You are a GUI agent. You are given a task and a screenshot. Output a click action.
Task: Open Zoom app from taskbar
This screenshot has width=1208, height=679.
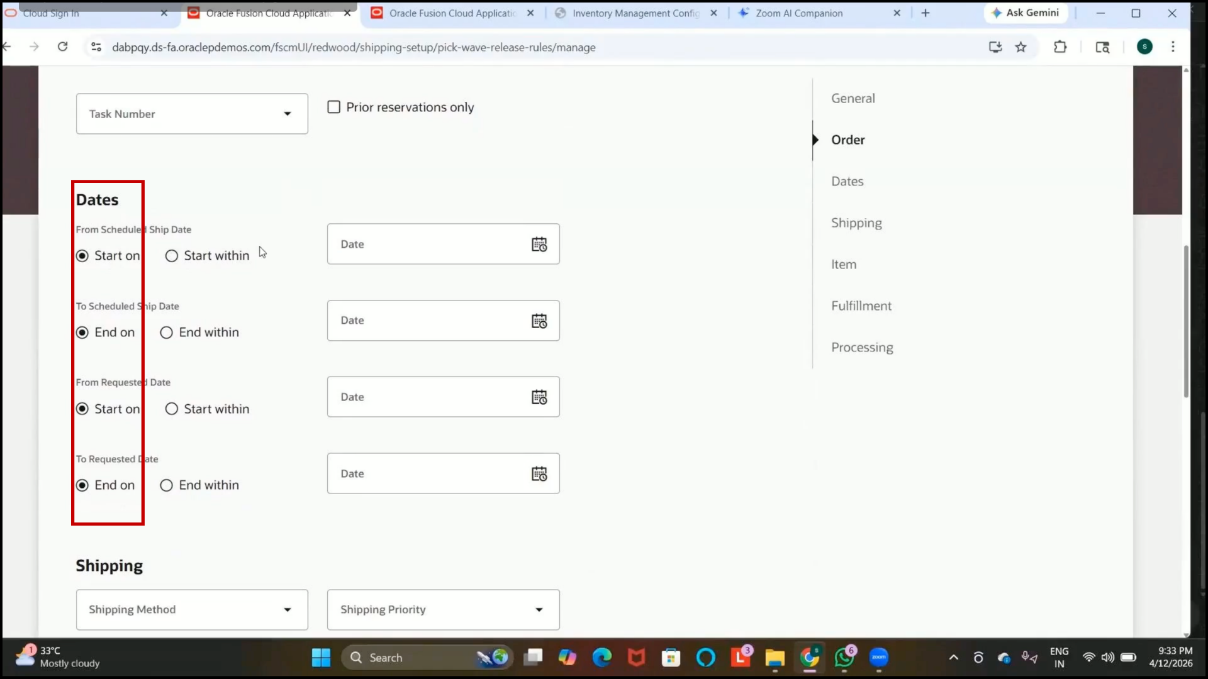pyautogui.click(x=879, y=658)
